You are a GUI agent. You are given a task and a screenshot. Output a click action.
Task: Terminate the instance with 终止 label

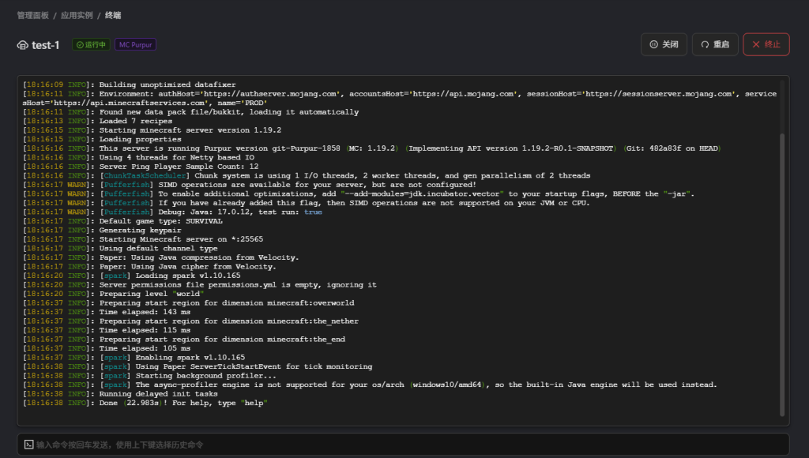pyautogui.click(x=772, y=45)
